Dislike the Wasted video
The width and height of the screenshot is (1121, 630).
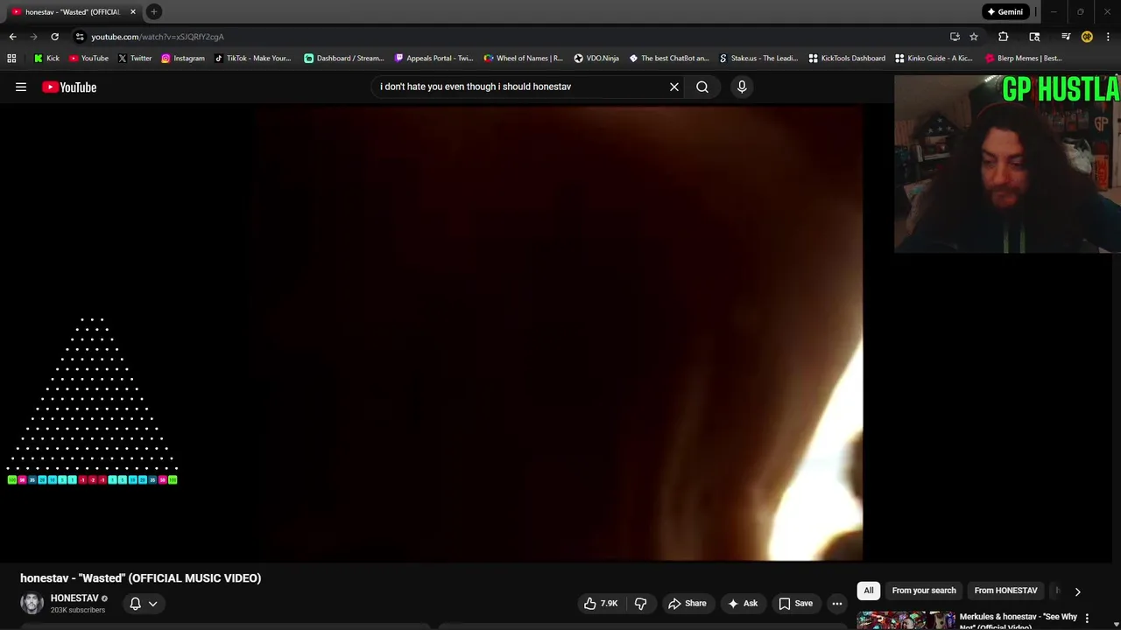(640, 604)
